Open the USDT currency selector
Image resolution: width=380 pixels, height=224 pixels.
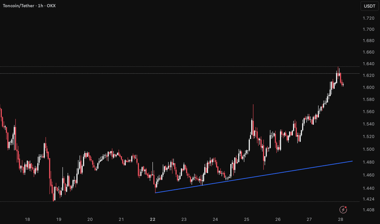(369, 6)
